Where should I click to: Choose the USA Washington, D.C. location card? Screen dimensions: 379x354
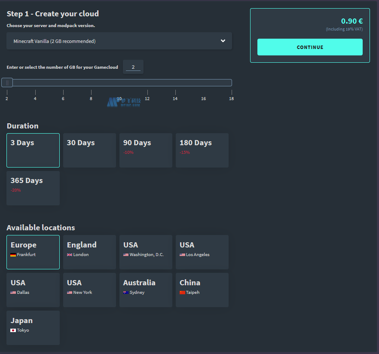pyautogui.click(x=146, y=252)
